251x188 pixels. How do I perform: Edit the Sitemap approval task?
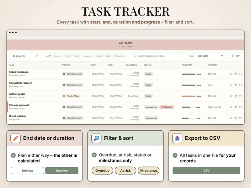coord(231,107)
